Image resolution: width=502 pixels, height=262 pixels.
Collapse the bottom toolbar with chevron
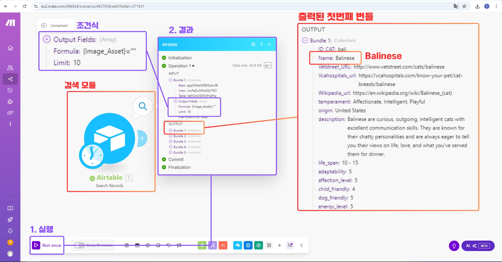pos(301,245)
